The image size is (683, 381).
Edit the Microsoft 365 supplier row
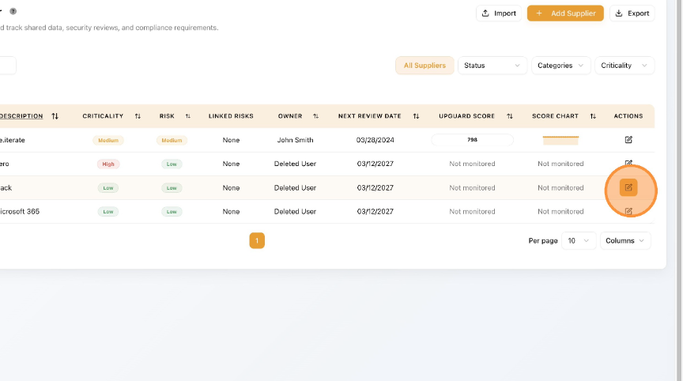[x=628, y=211]
